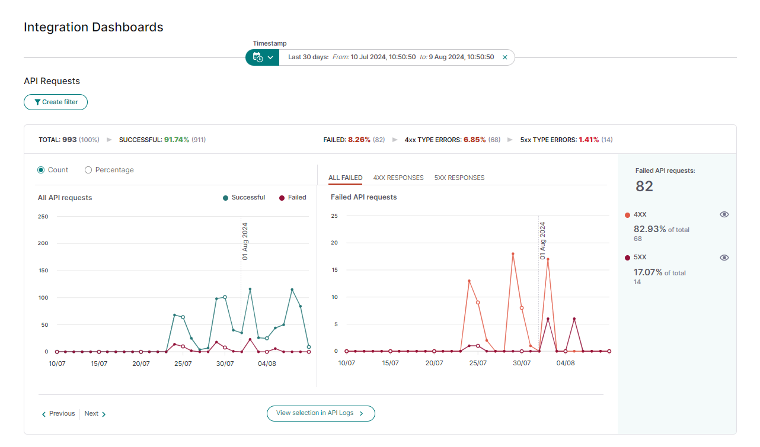Click the funnel icon inside Create filter

pyautogui.click(x=37, y=102)
